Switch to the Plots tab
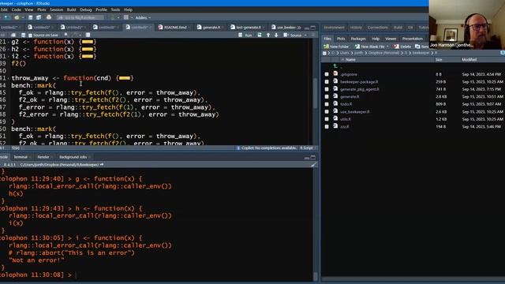505x284 pixels. pyautogui.click(x=341, y=39)
